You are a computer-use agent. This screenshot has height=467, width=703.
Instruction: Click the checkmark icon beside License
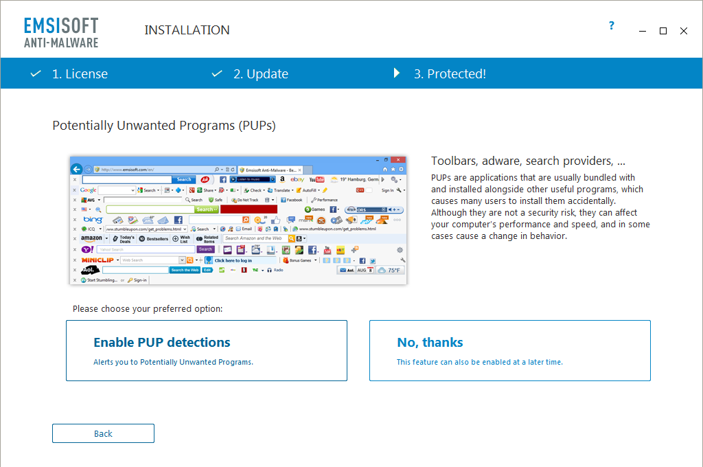point(36,73)
